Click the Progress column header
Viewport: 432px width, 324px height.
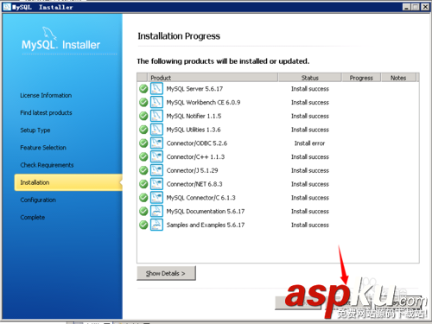tap(361, 78)
